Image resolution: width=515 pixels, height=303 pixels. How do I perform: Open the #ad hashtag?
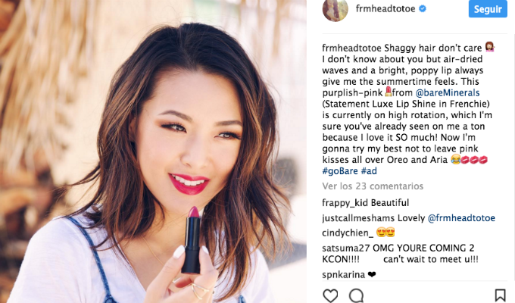[369, 171]
